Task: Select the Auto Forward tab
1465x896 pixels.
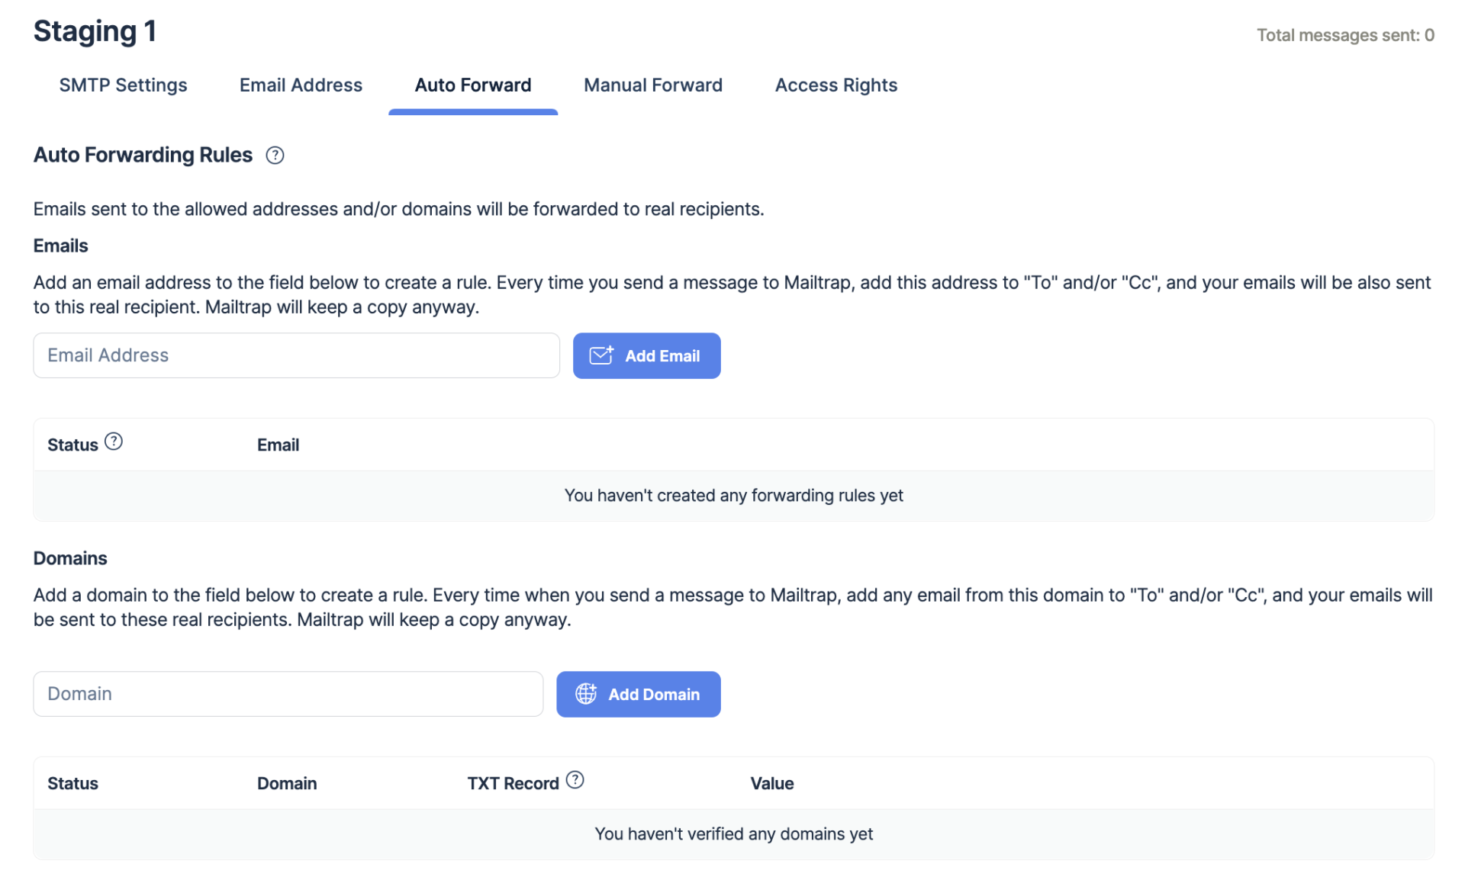Action: [472, 85]
